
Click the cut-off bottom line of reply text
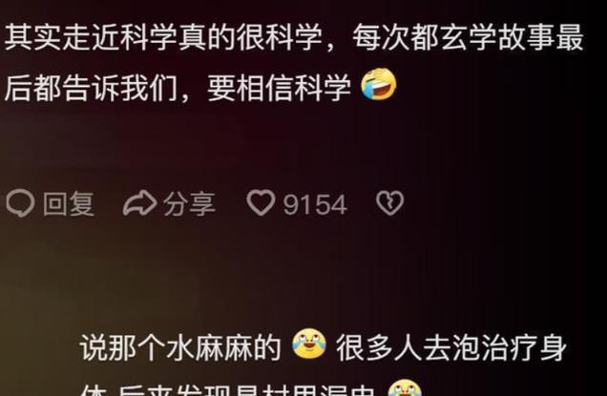click(227, 390)
